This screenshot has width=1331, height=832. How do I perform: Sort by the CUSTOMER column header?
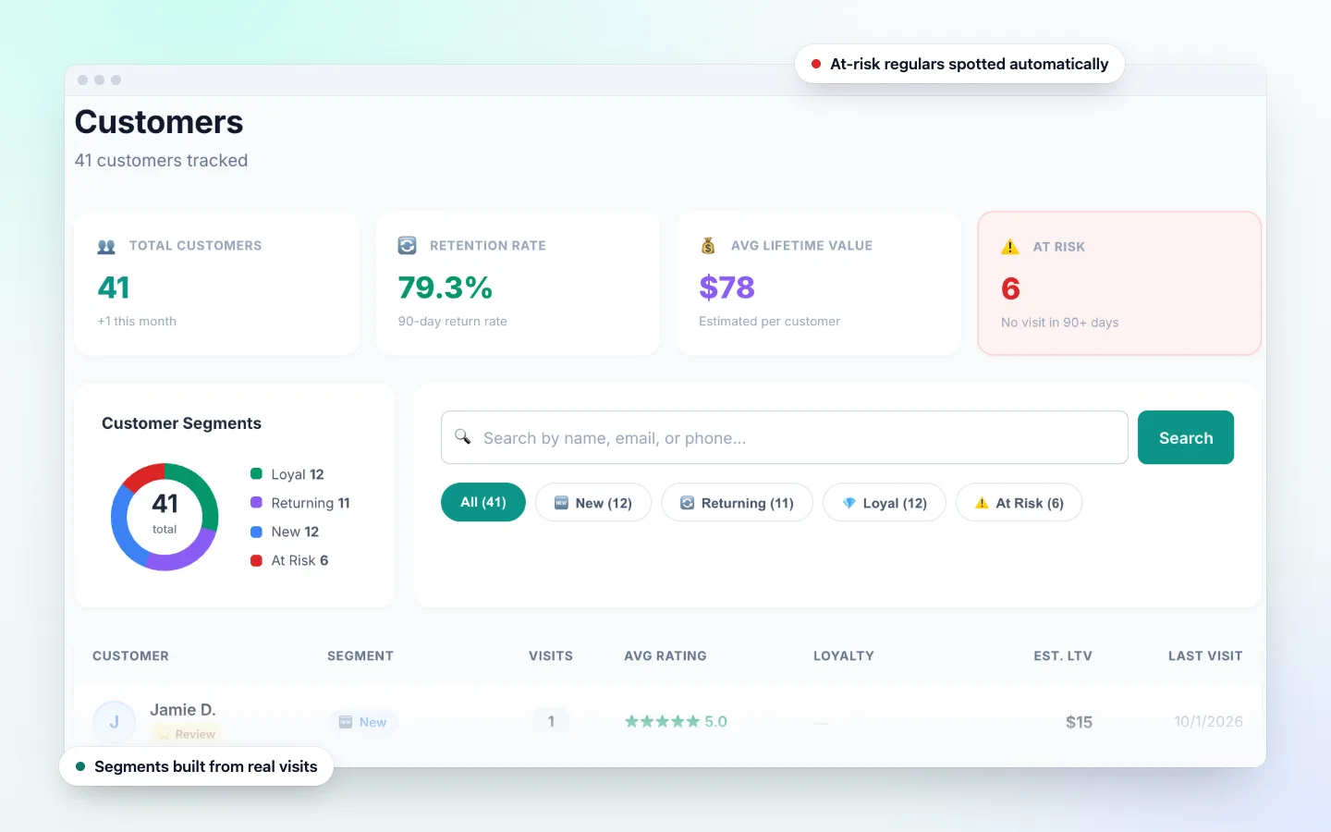pyautogui.click(x=130, y=655)
